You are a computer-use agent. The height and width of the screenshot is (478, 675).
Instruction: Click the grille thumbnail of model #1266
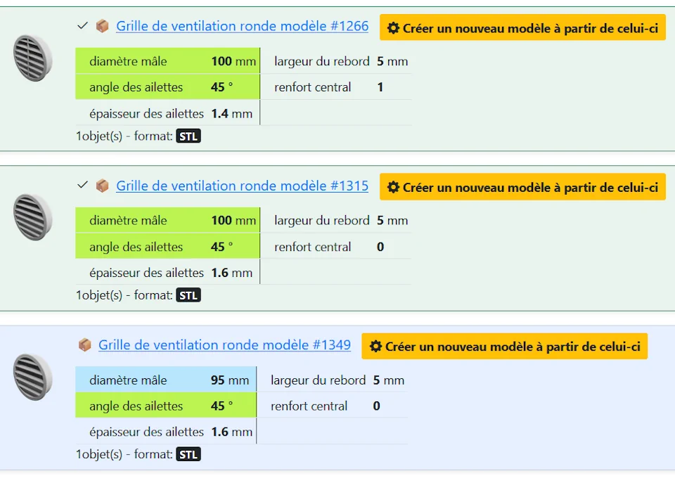click(x=33, y=58)
